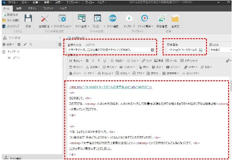This screenshot has height=162, width=232.
Task: Open the ファイル menu
Action: [13, 3]
